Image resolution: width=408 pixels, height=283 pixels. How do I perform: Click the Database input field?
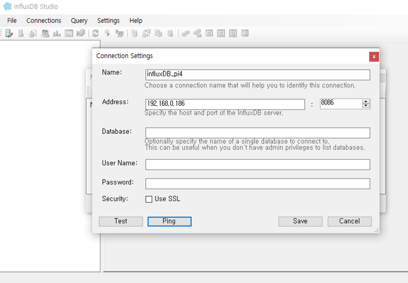click(x=257, y=133)
